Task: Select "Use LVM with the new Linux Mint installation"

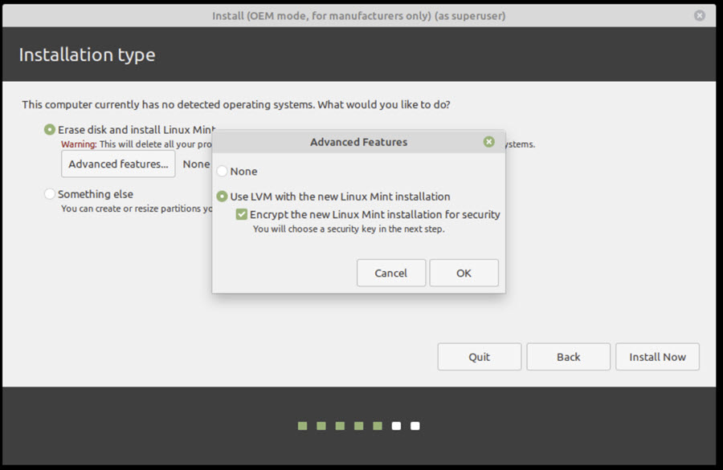Action: (x=222, y=197)
